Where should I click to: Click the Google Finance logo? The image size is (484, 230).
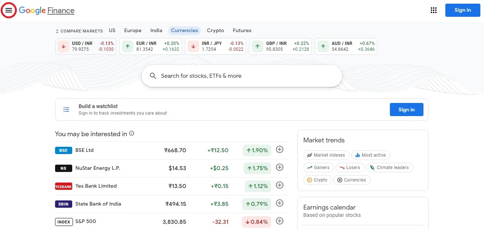47,10
